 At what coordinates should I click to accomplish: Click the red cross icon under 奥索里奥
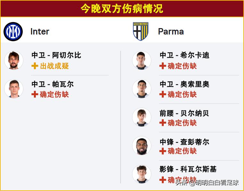click(x=163, y=95)
